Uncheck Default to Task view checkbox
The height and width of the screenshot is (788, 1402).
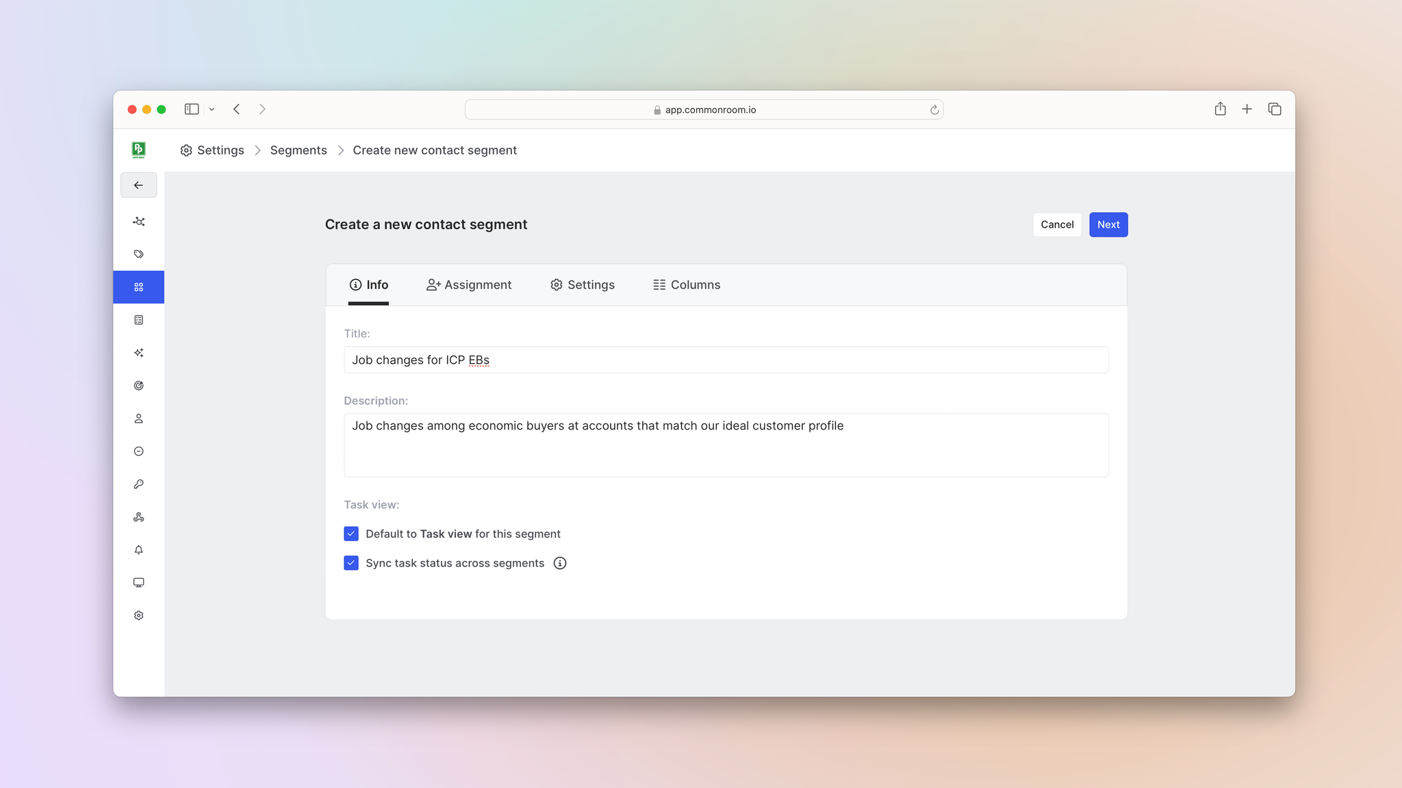click(x=351, y=534)
